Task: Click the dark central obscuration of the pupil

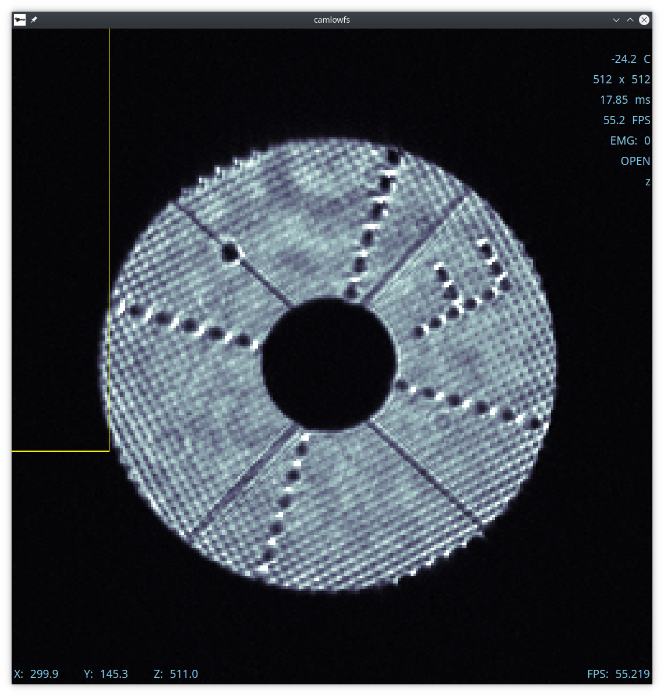Action: (x=329, y=364)
